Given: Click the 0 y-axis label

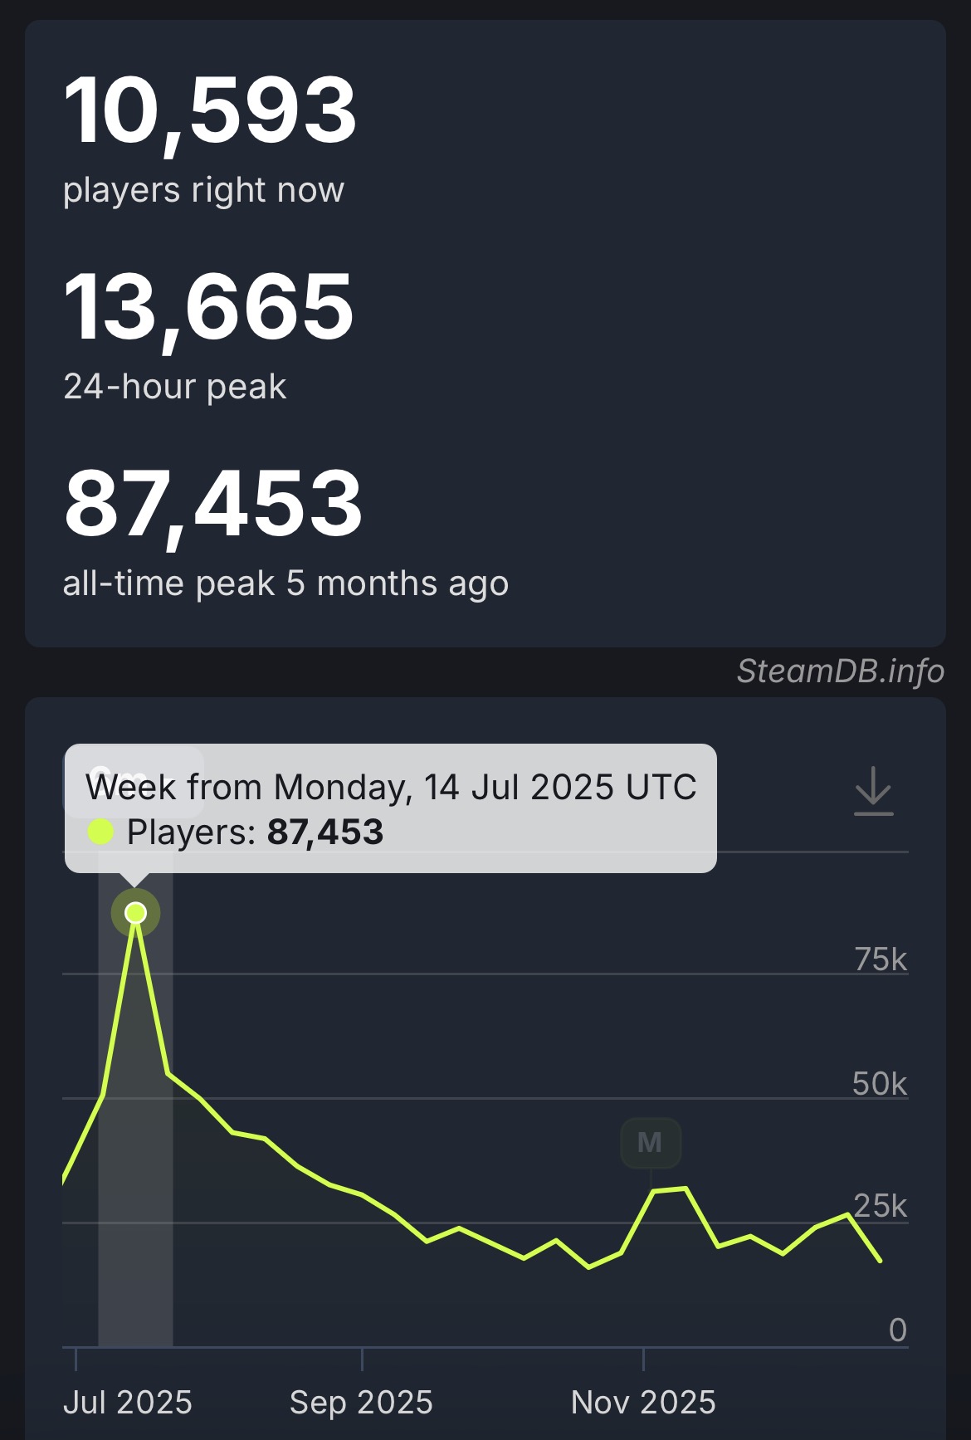Looking at the screenshot, I should point(897,1330).
